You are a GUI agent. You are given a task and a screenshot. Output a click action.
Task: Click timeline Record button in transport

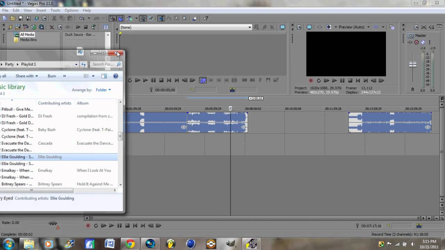tap(88, 226)
